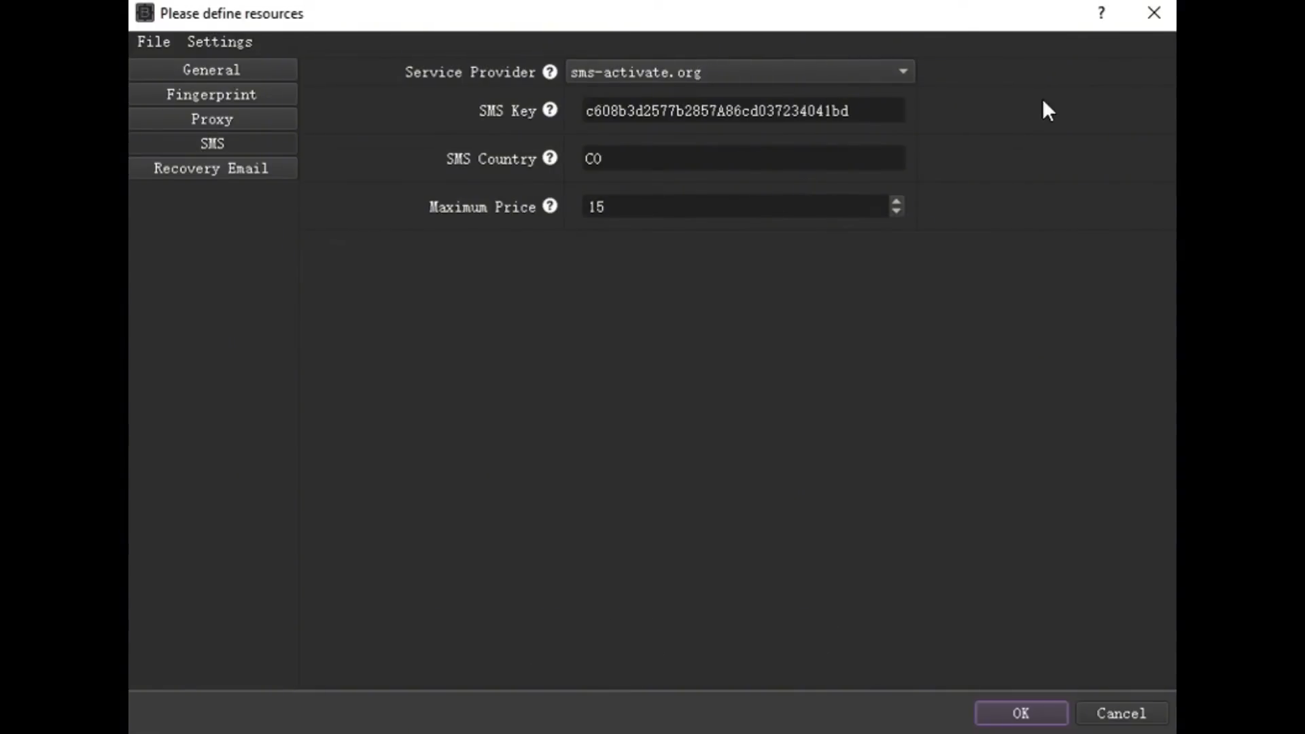Select the Proxy section
The width and height of the screenshot is (1305, 734).
click(x=213, y=118)
